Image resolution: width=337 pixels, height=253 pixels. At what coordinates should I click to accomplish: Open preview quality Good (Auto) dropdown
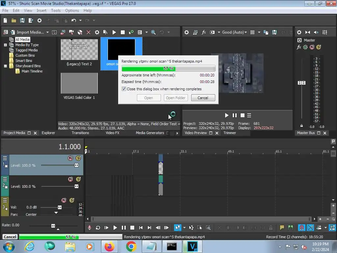pyautogui.click(x=234, y=32)
